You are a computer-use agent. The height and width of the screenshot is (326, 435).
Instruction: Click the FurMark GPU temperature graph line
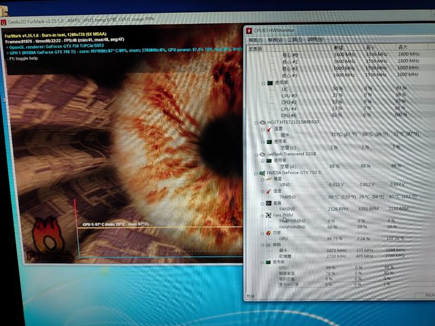[156, 228]
